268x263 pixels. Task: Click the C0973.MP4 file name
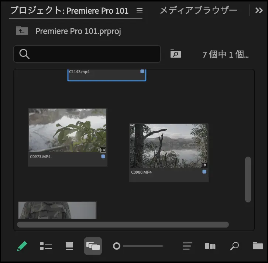tap(40, 157)
